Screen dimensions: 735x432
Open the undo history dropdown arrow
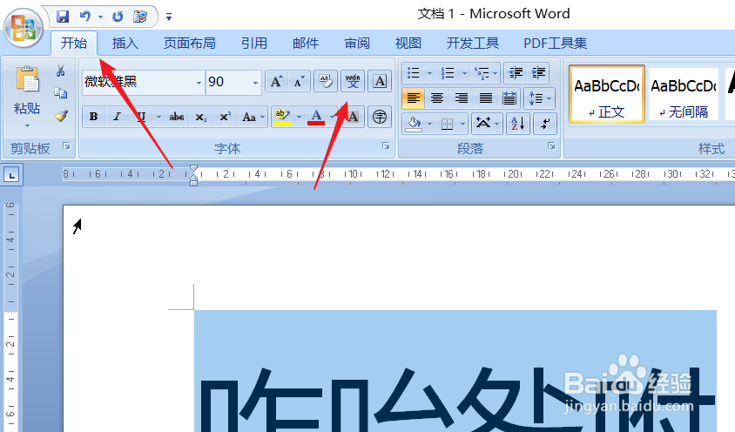pos(100,17)
